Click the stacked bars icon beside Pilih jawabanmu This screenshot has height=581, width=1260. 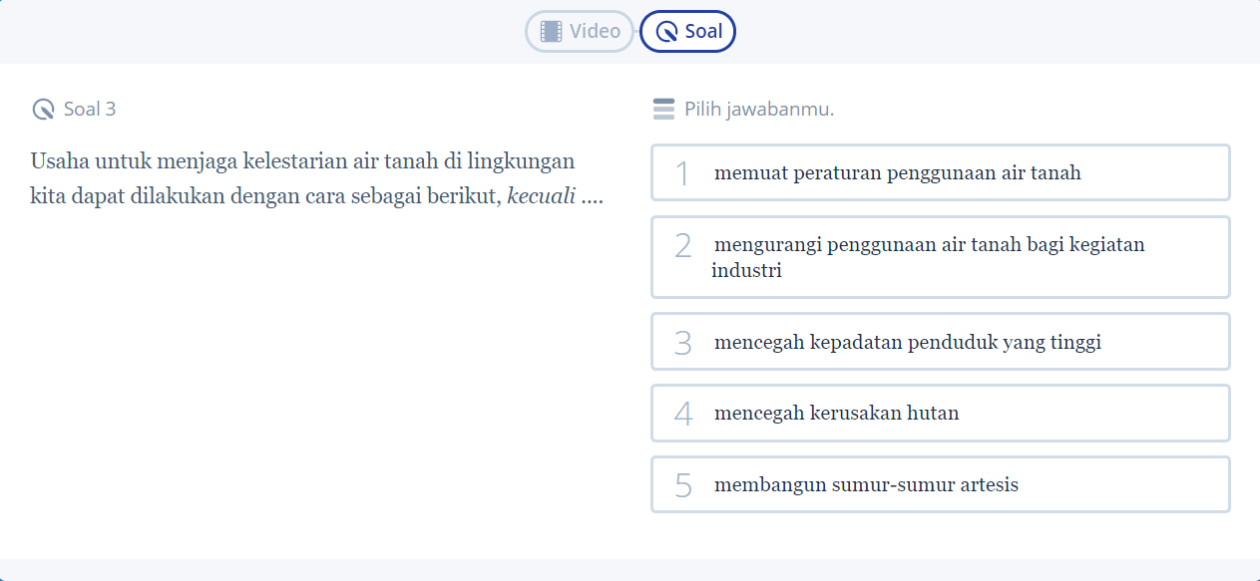coord(663,110)
